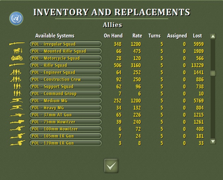Click the On Hand column header
Screen dimensions: 223x180
pos(113,36)
